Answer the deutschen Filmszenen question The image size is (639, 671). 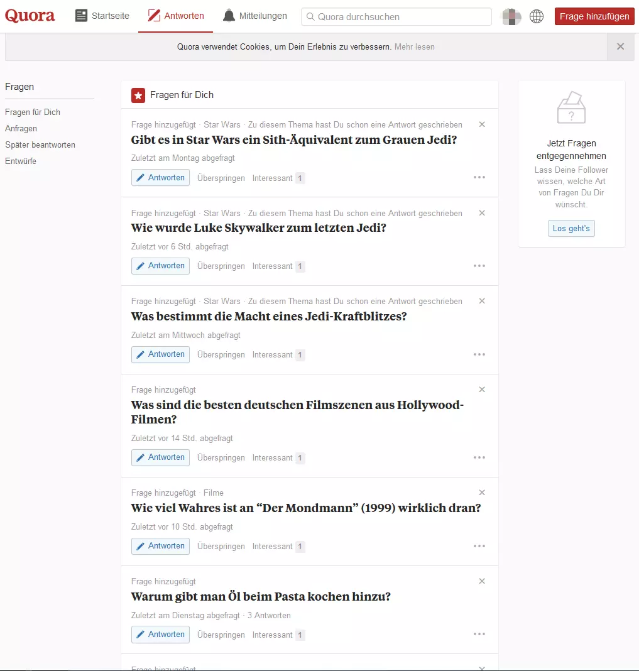point(160,457)
